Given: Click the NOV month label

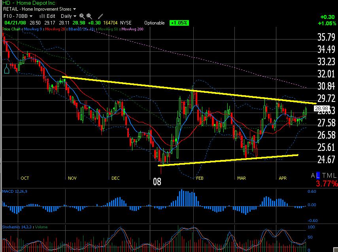Looking at the screenshot, I should coord(72,178).
